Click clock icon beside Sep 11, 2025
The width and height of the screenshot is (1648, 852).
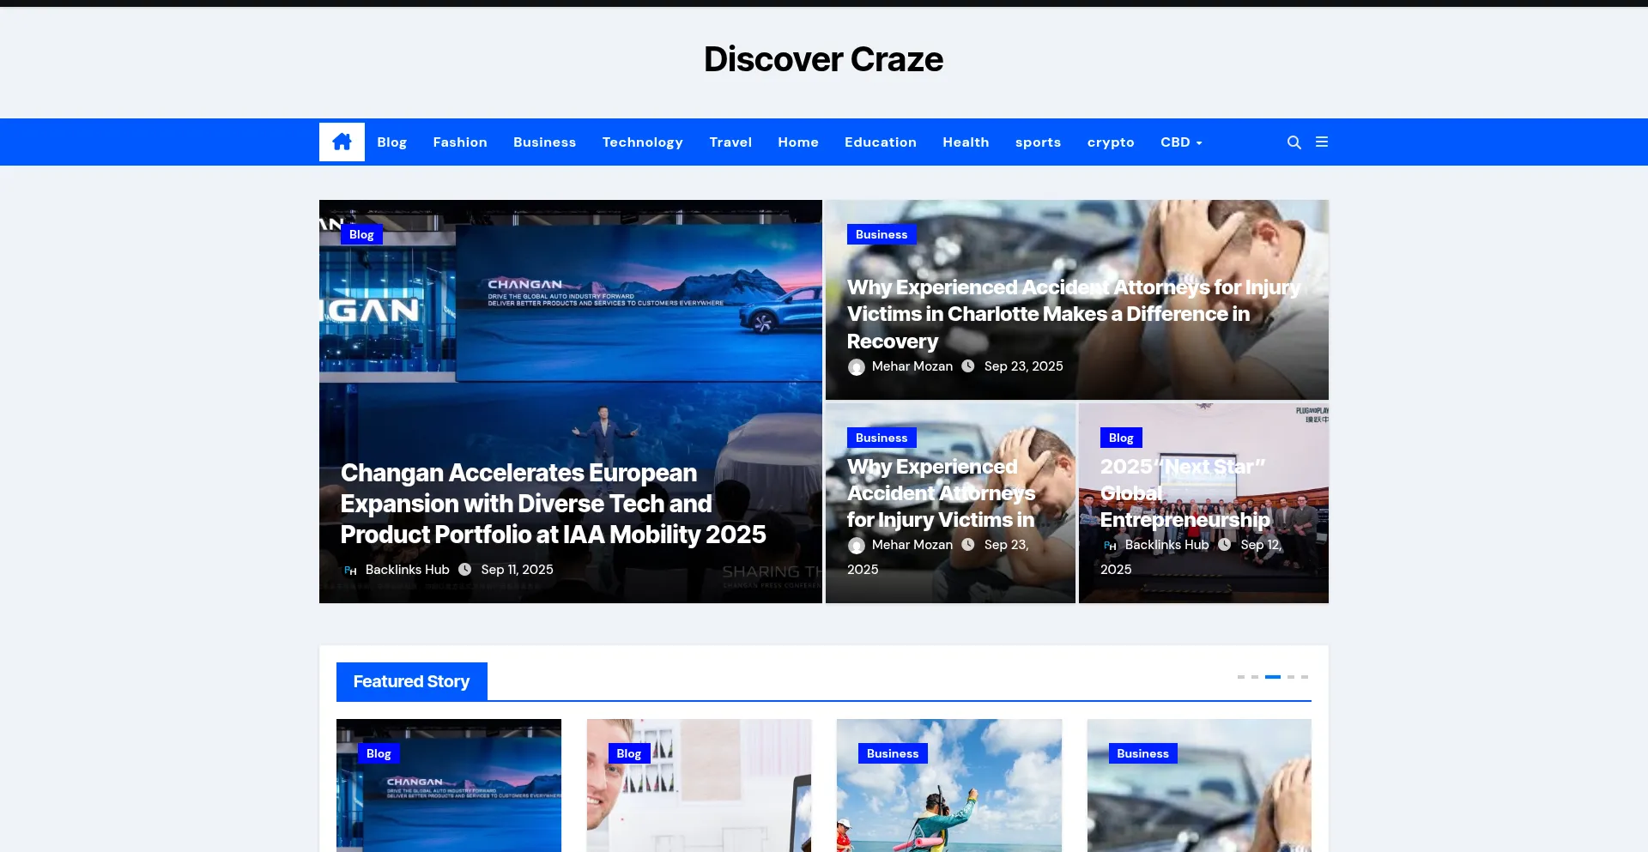click(465, 569)
